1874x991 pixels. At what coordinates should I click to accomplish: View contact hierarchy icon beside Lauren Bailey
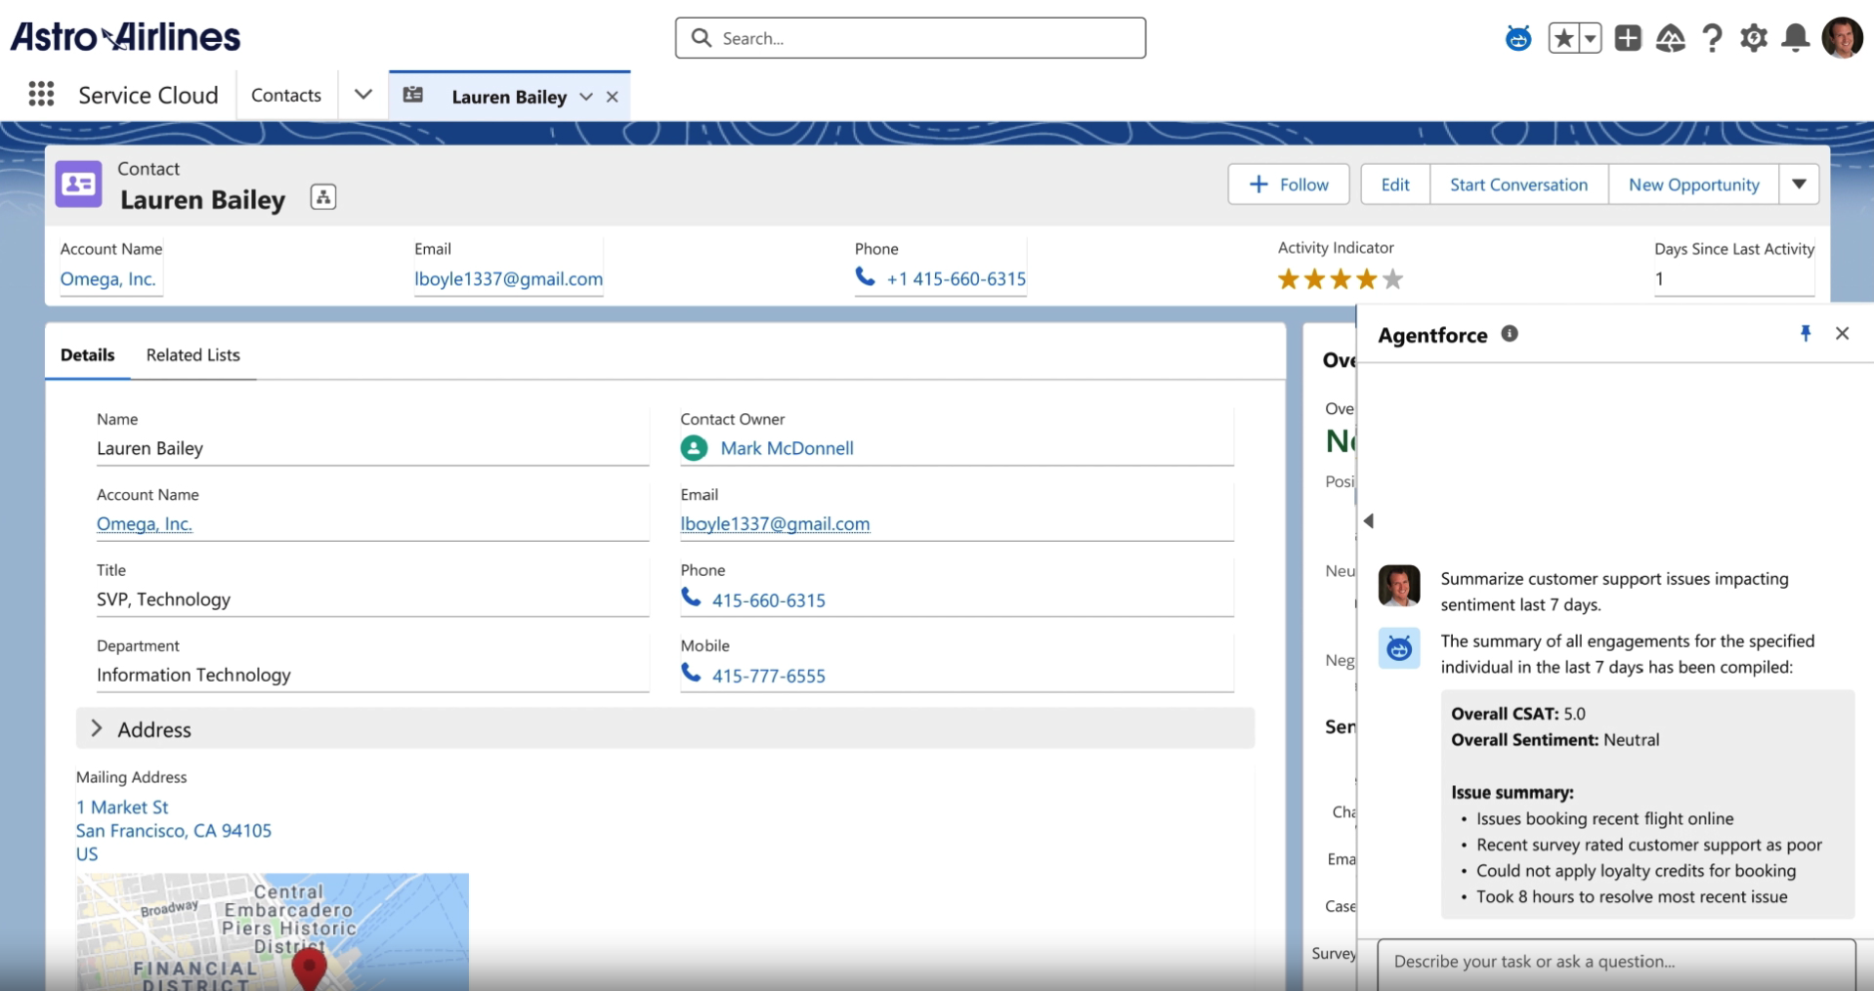tap(322, 196)
